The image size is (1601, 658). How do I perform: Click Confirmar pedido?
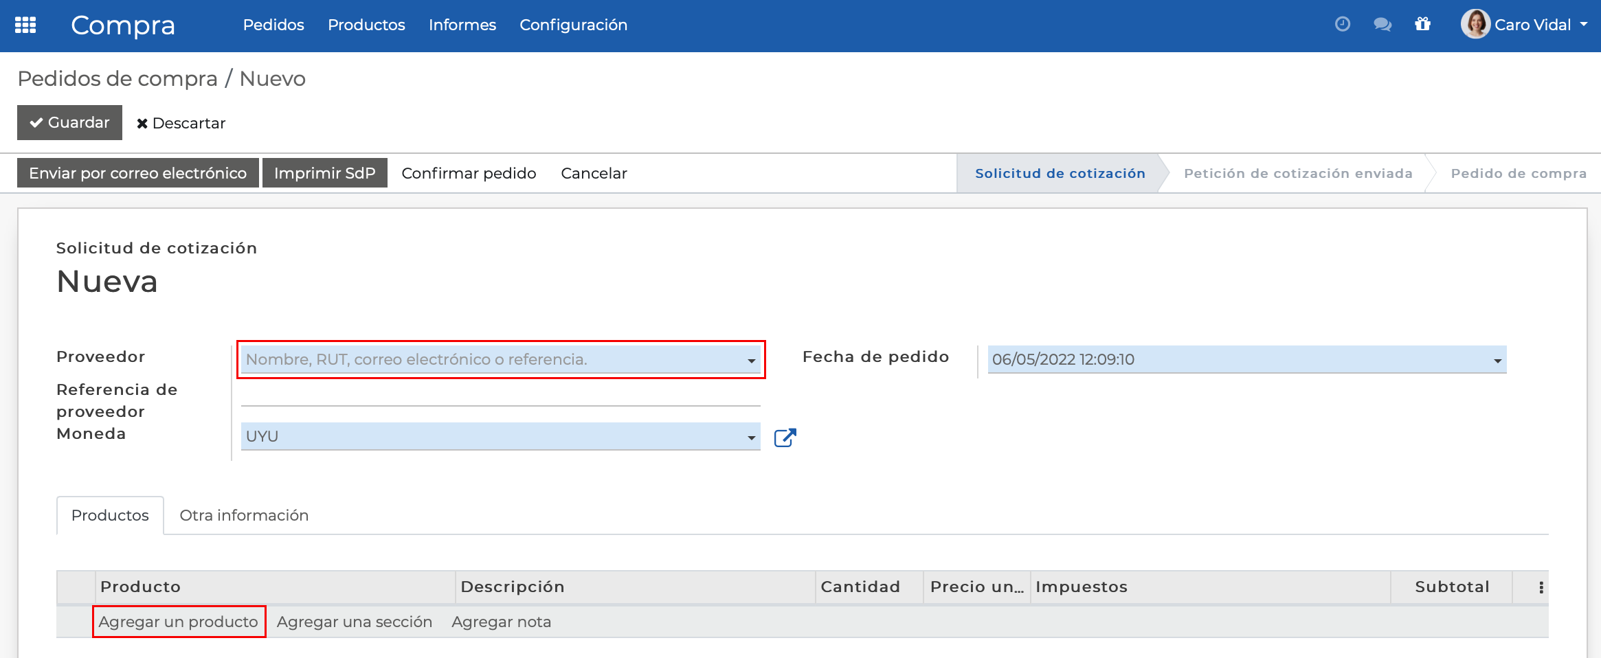tap(469, 172)
